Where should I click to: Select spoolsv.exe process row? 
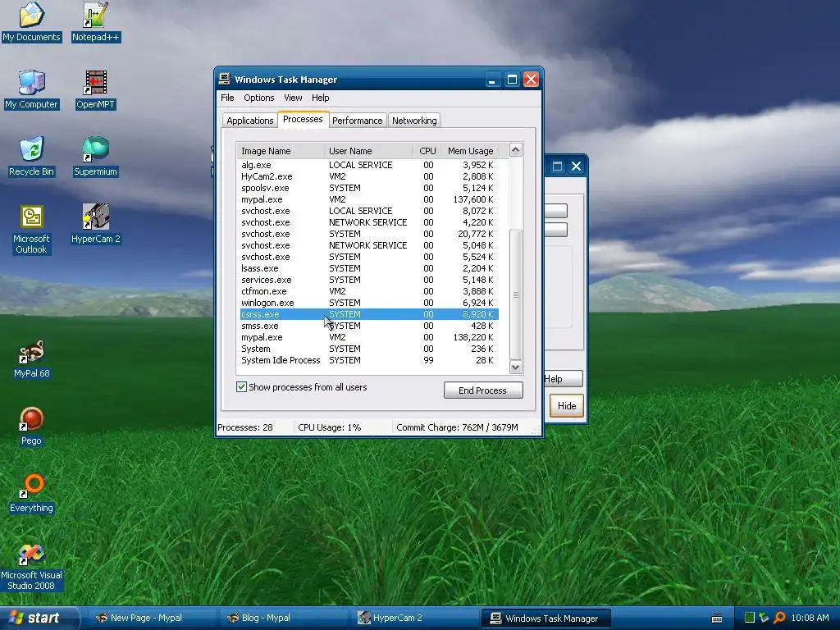coord(369,188)
